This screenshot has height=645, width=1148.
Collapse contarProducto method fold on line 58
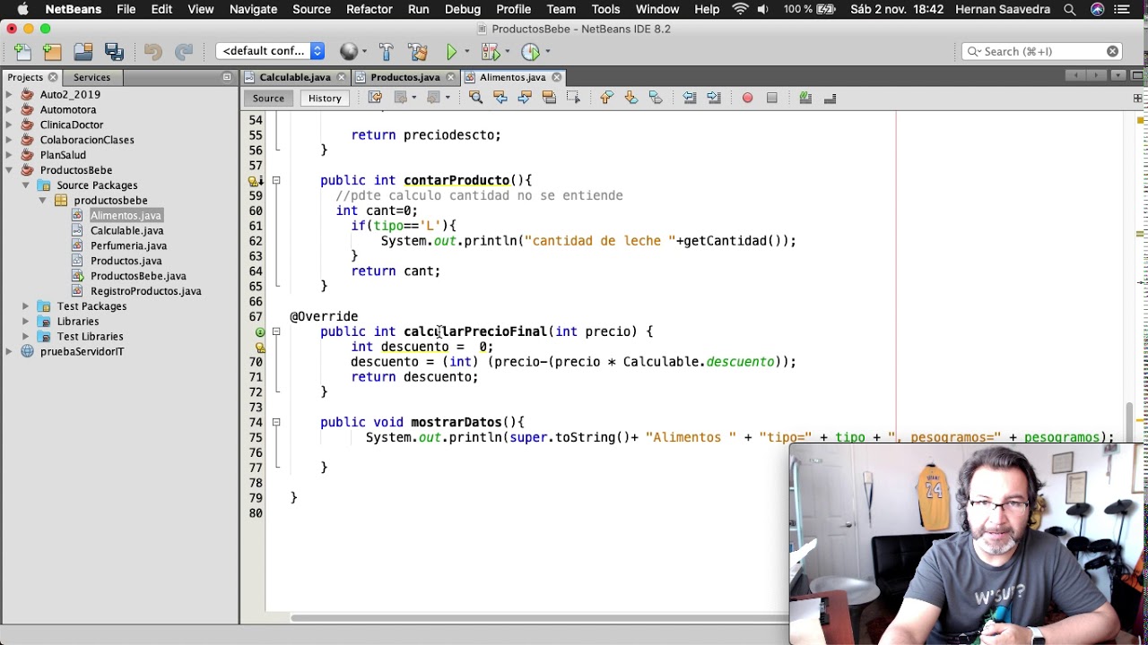(276, 181)
